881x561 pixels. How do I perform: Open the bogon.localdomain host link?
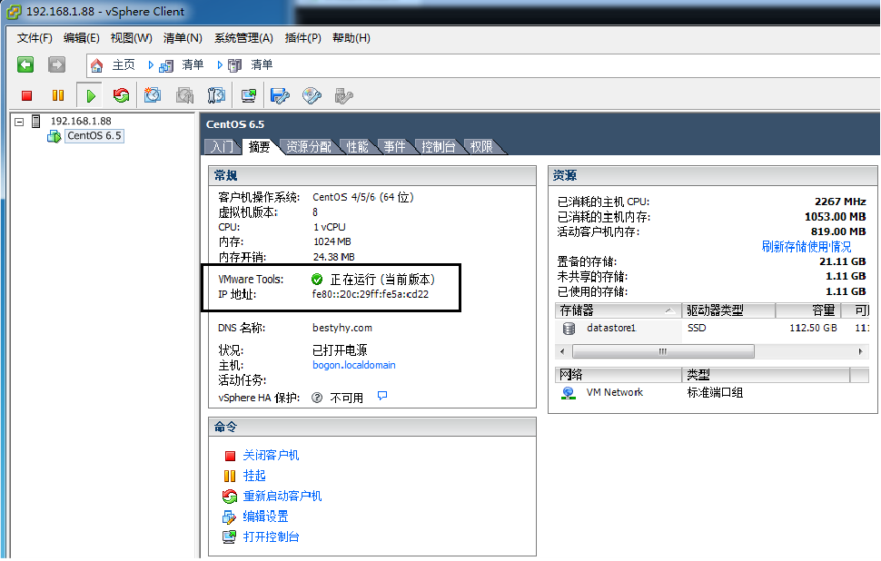354,365
